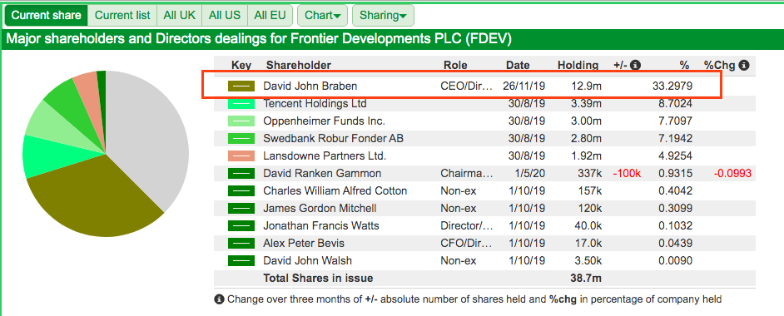The width and height of the screenshot is (784, 316).
Task: Switch to the All UK tab
Action: click(179, 16)
